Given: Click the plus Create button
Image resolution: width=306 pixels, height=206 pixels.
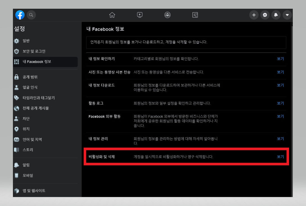Looking at the screenshot, I should pos(254,15).
